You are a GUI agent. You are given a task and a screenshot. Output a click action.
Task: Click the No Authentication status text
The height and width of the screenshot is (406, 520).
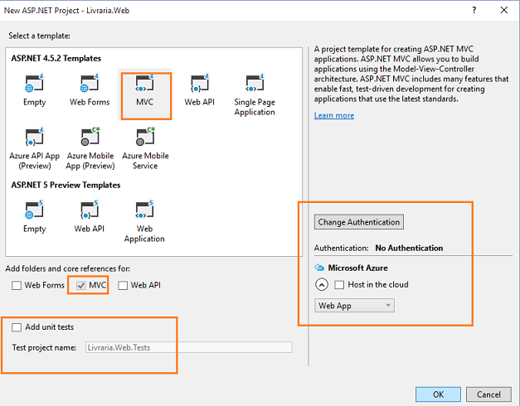(x=409, y=248)
